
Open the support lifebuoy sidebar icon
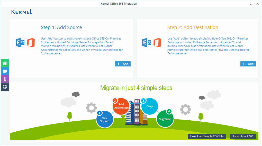coord(5,87)
